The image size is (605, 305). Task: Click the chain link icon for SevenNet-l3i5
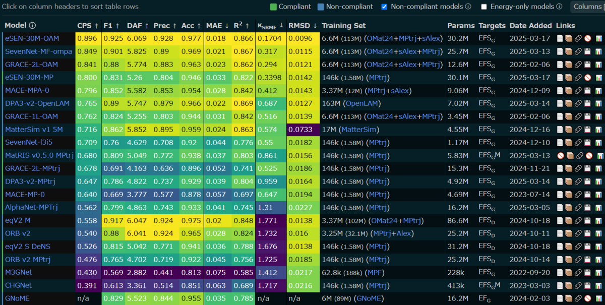pyautogui.click(x=578, y=142)
